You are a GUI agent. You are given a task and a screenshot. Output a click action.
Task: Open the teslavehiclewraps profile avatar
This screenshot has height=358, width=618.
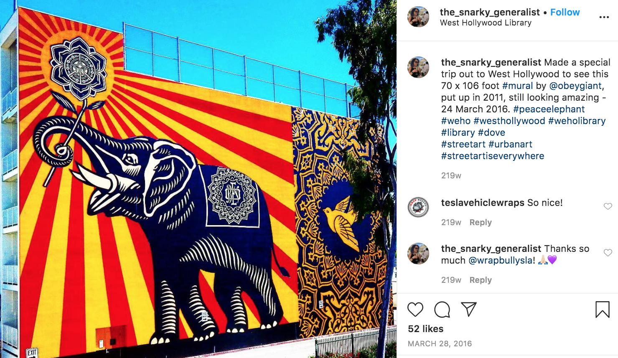[x=418, y=207]
